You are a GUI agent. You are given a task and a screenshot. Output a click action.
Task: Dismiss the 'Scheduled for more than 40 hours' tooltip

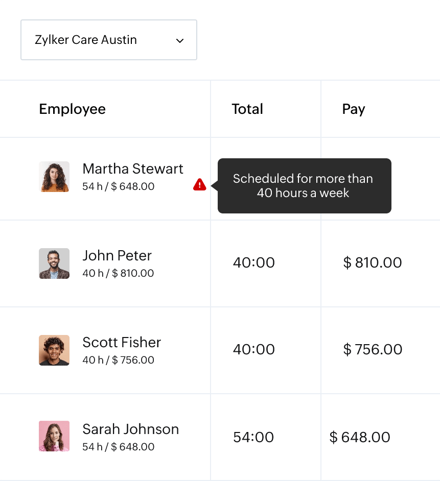[x=304, y=186]
